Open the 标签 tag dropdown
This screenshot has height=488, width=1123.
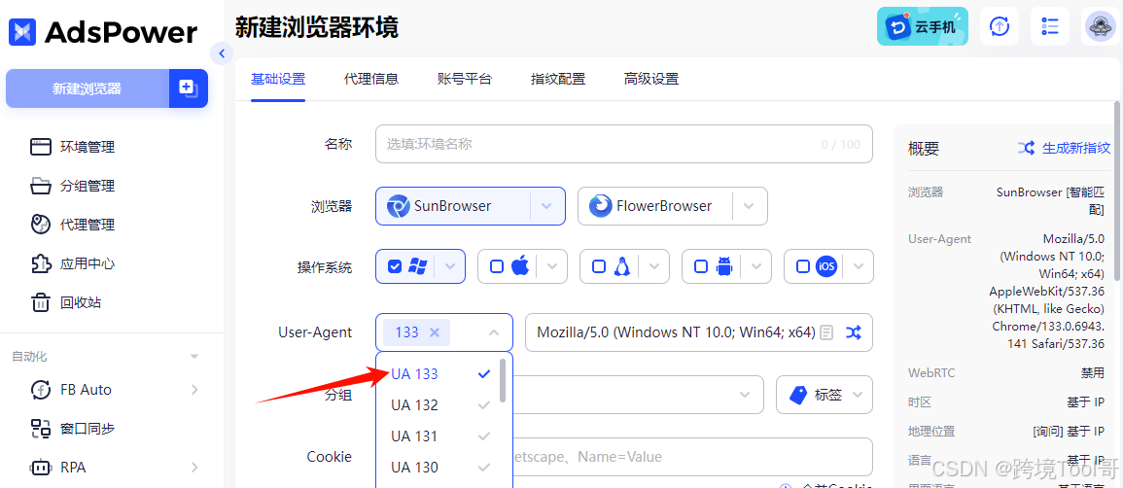(x=825, y=395)
